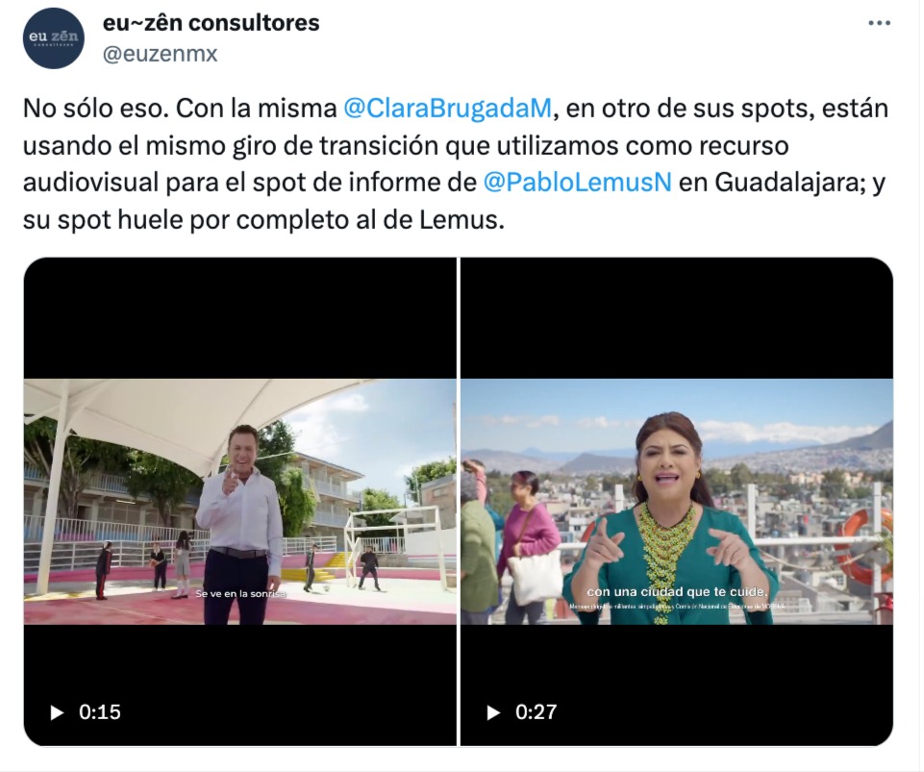Click the 0:15 duration label
Screen dimensions: 924x772
100,712
